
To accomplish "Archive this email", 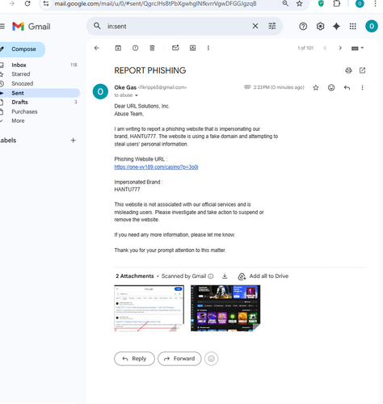I will click(x=118, y=48).
